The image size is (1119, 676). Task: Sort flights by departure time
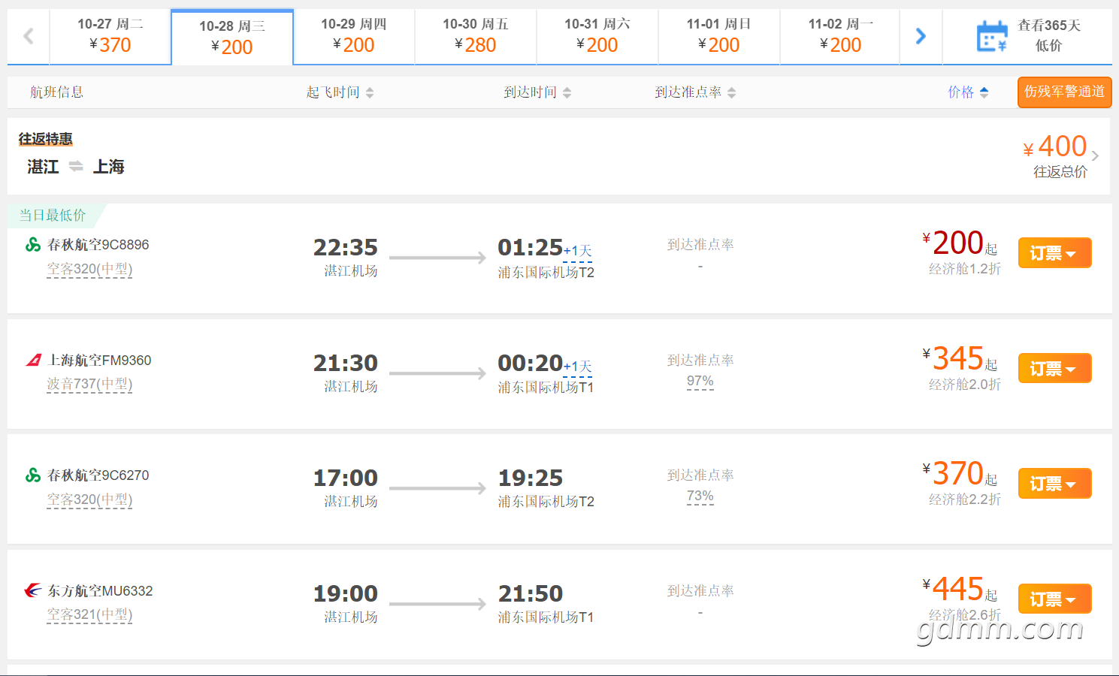(340, 92)
